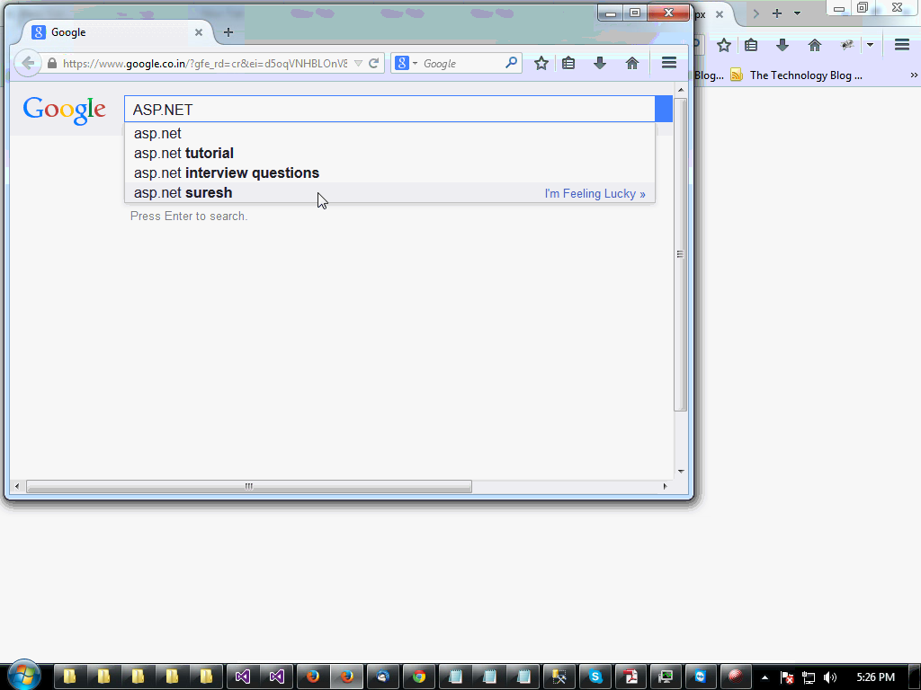Open the network tray icon

click(809, 677)
